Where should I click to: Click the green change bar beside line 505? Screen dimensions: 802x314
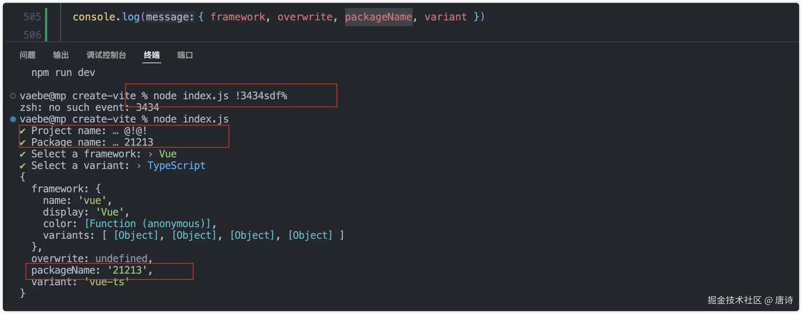(x=46, y=17)
